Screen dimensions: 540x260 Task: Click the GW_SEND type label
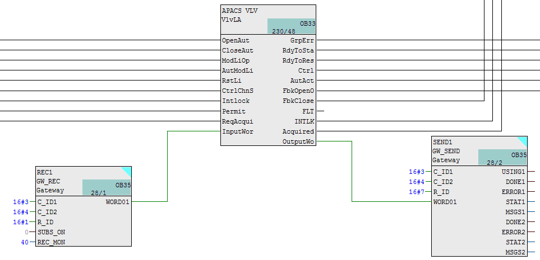[x=446, y=151]
